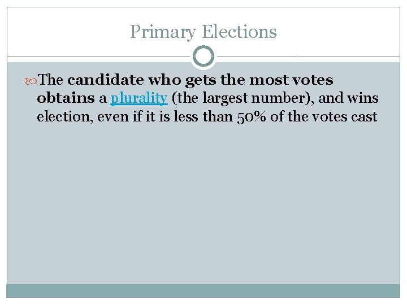Click the curly bullet symbol before The
The width and height of the screenshot is (407, 305).
31,81
